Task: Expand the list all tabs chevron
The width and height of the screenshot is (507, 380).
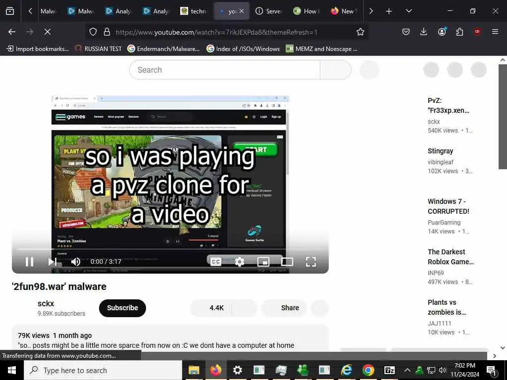Action: [x=408, y=11]
